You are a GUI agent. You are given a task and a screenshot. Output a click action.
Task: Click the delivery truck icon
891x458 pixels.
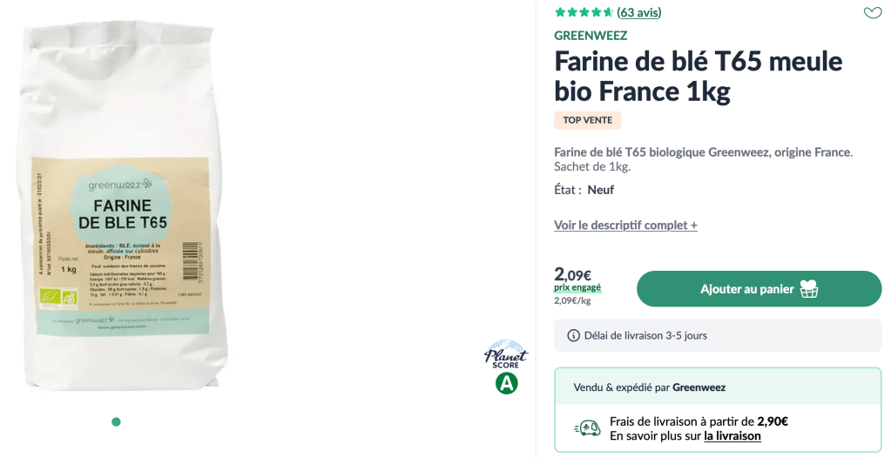[587, 428]
